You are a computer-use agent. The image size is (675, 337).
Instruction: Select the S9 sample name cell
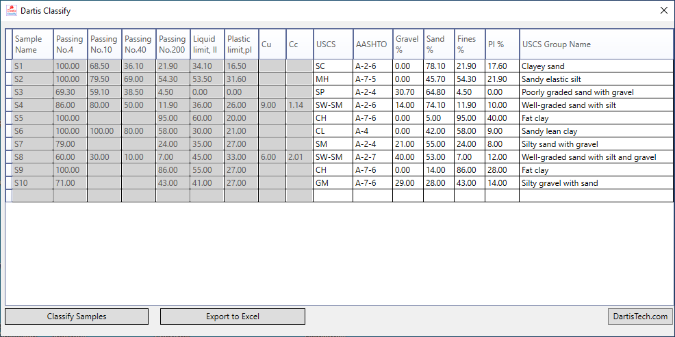[x=33, y=170]
